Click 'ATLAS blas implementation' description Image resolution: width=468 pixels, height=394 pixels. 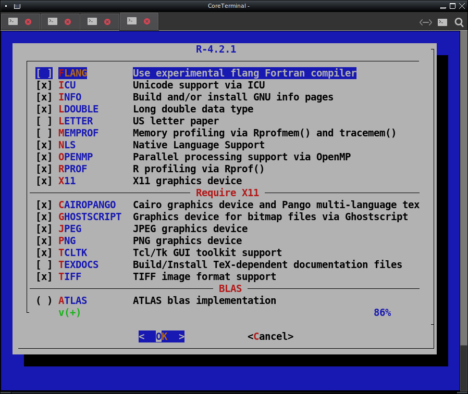(x=204, y=300)
